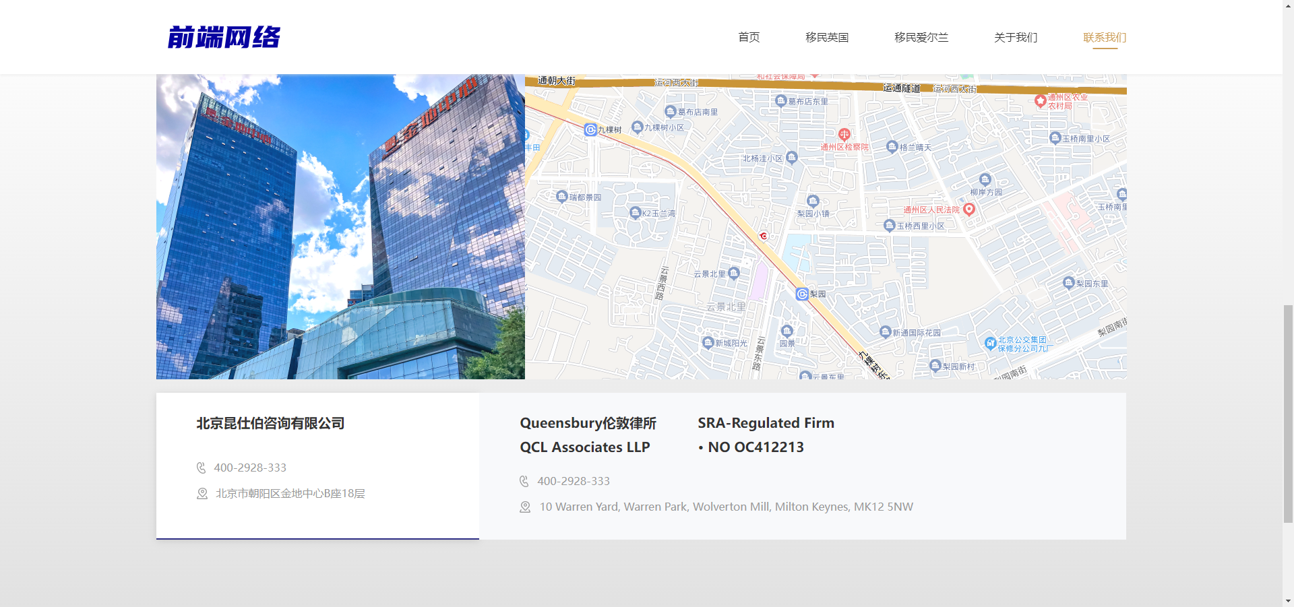Click the 玉桥南里小区 residential marker
The image size is (1294, 607).
click(1055, 138)
